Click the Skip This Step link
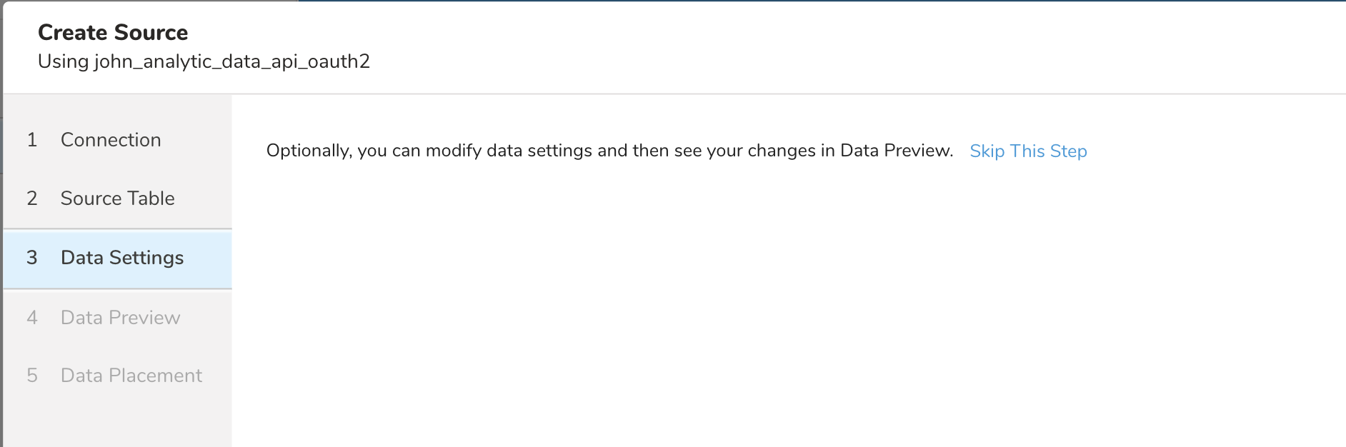 coord(1027,151)
